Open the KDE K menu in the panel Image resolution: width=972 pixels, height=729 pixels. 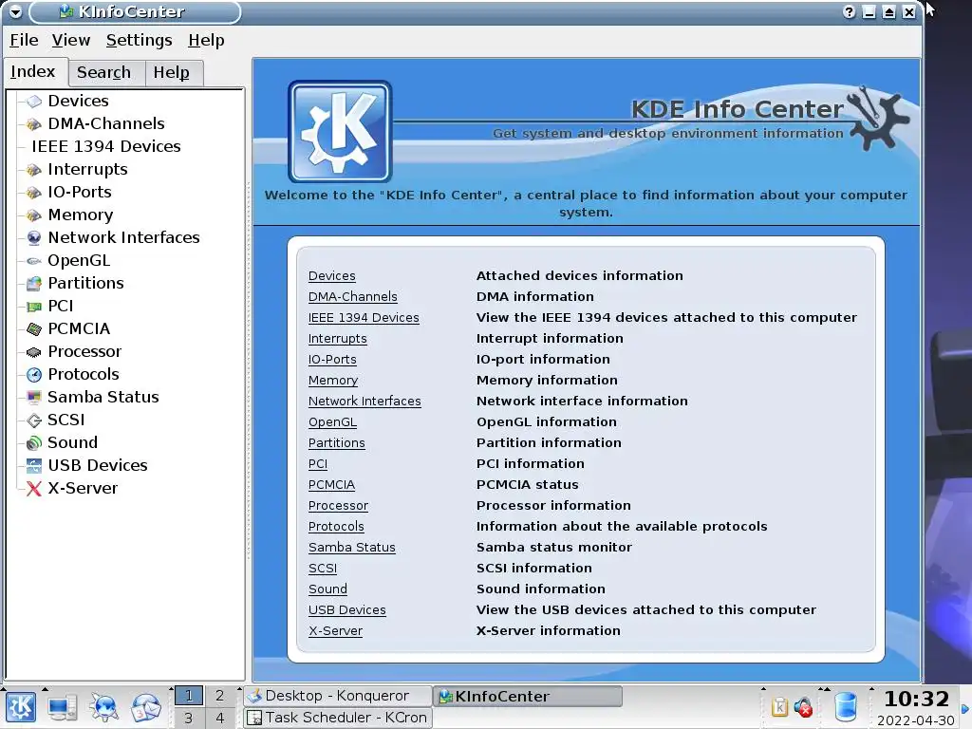[21, 707]
